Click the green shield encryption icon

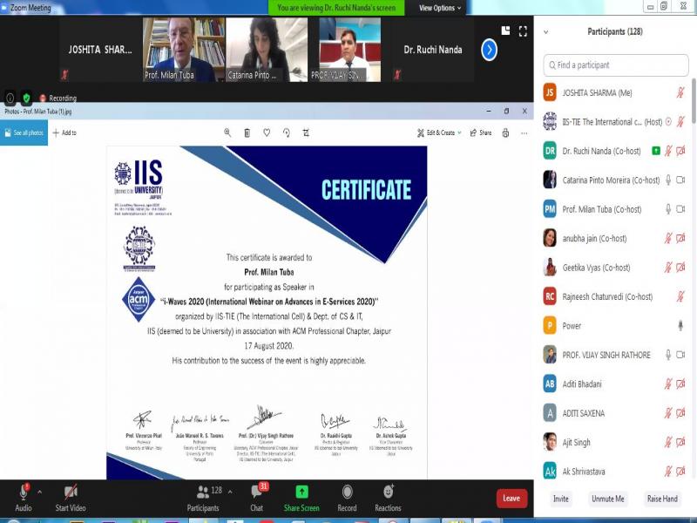pyautogui.click(x=26, y=98)
